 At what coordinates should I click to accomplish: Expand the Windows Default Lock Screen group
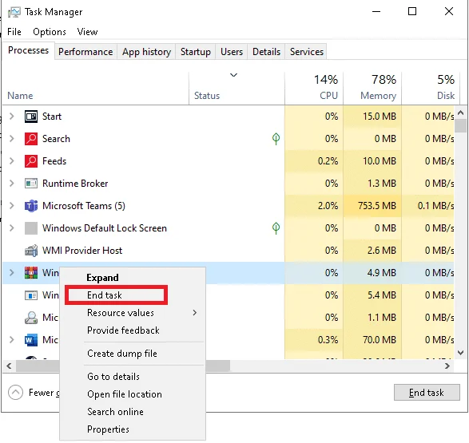click(x=12, y=228)
